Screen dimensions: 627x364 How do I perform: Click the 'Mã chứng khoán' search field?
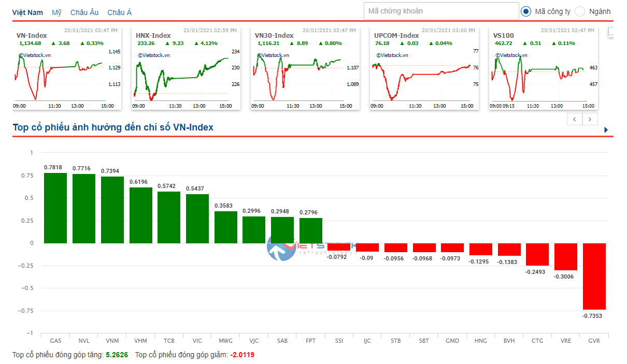441,11
